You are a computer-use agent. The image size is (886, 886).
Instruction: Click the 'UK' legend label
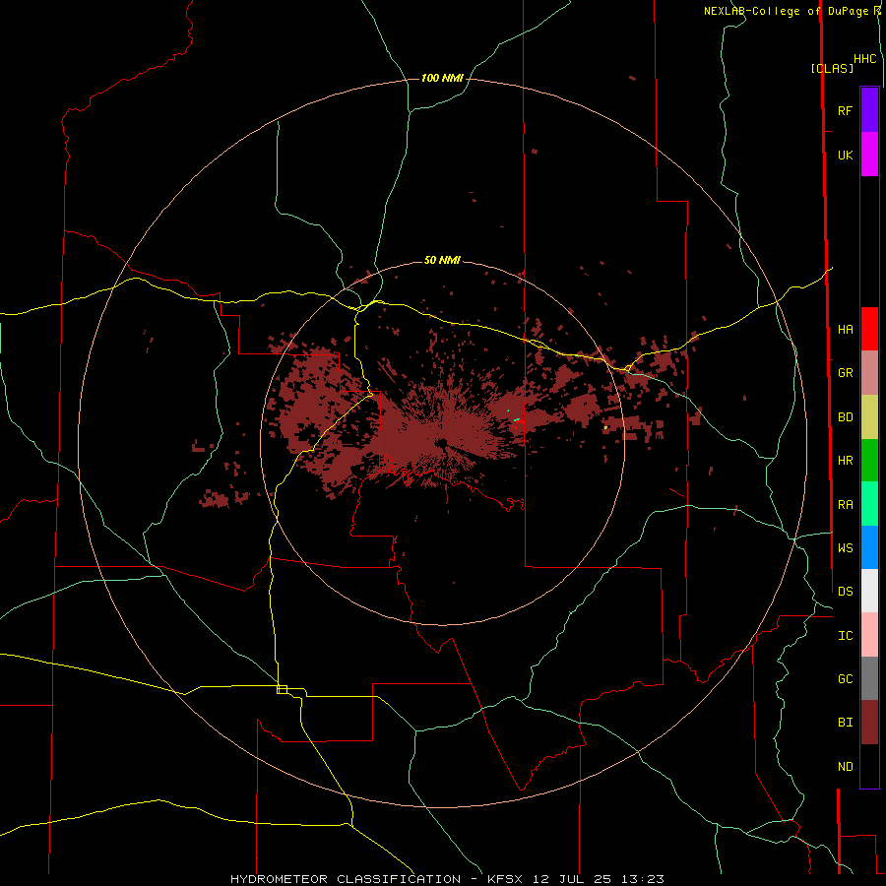coord(845,155)
